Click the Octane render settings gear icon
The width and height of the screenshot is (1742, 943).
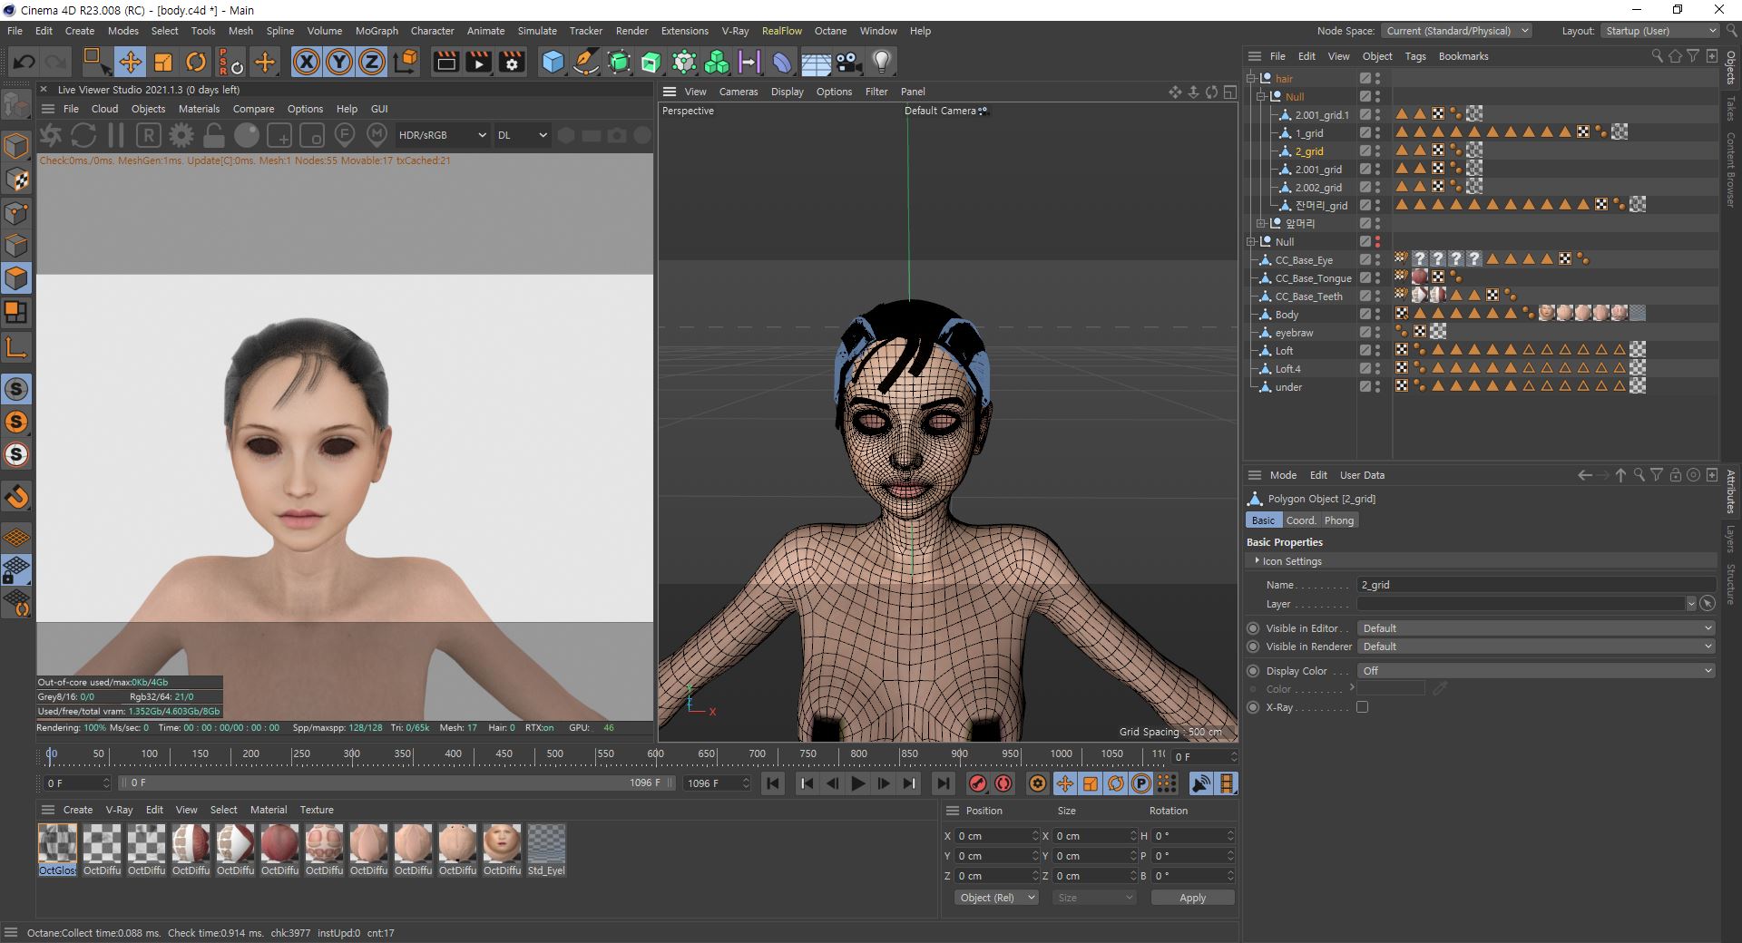(x=181, y=135)
